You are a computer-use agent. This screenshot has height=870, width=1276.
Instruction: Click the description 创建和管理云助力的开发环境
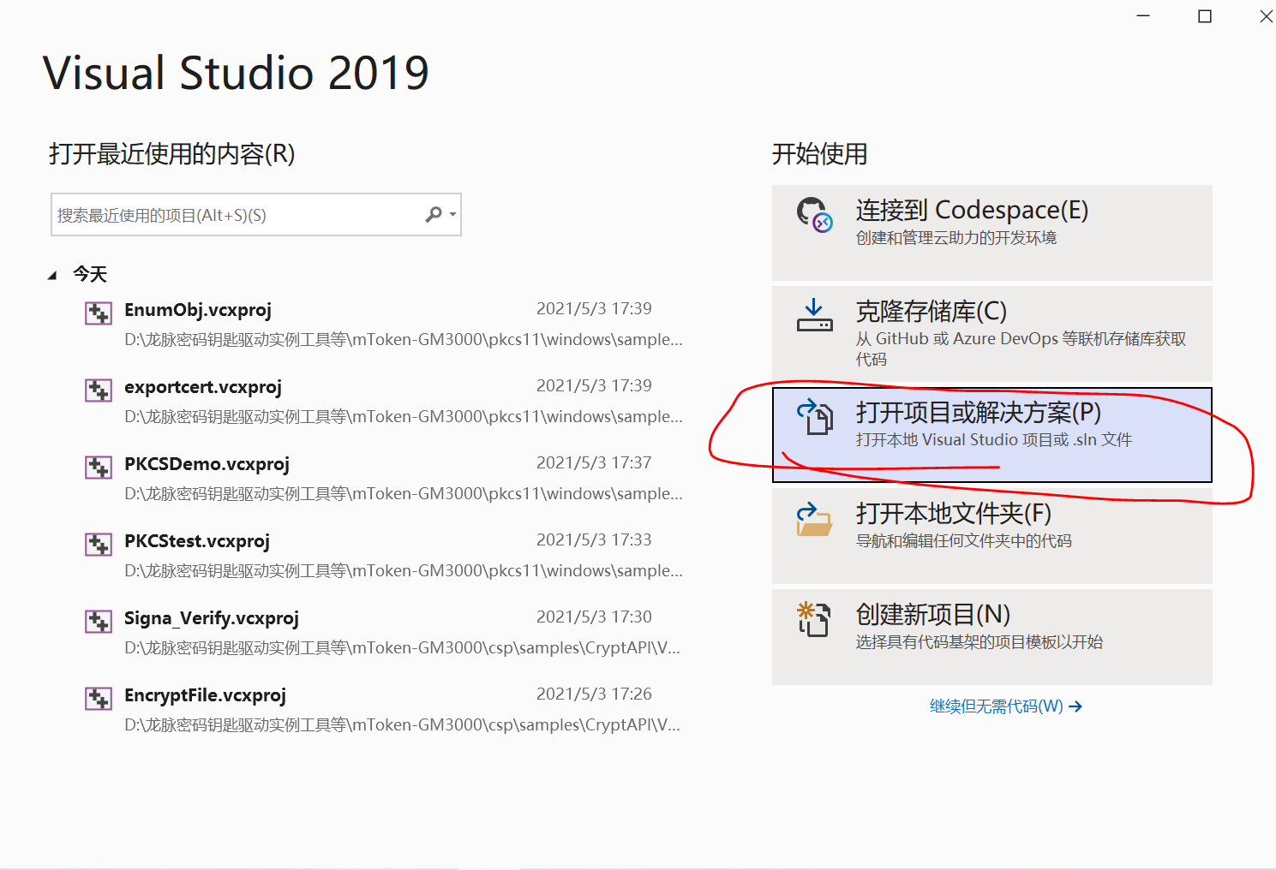956,238
